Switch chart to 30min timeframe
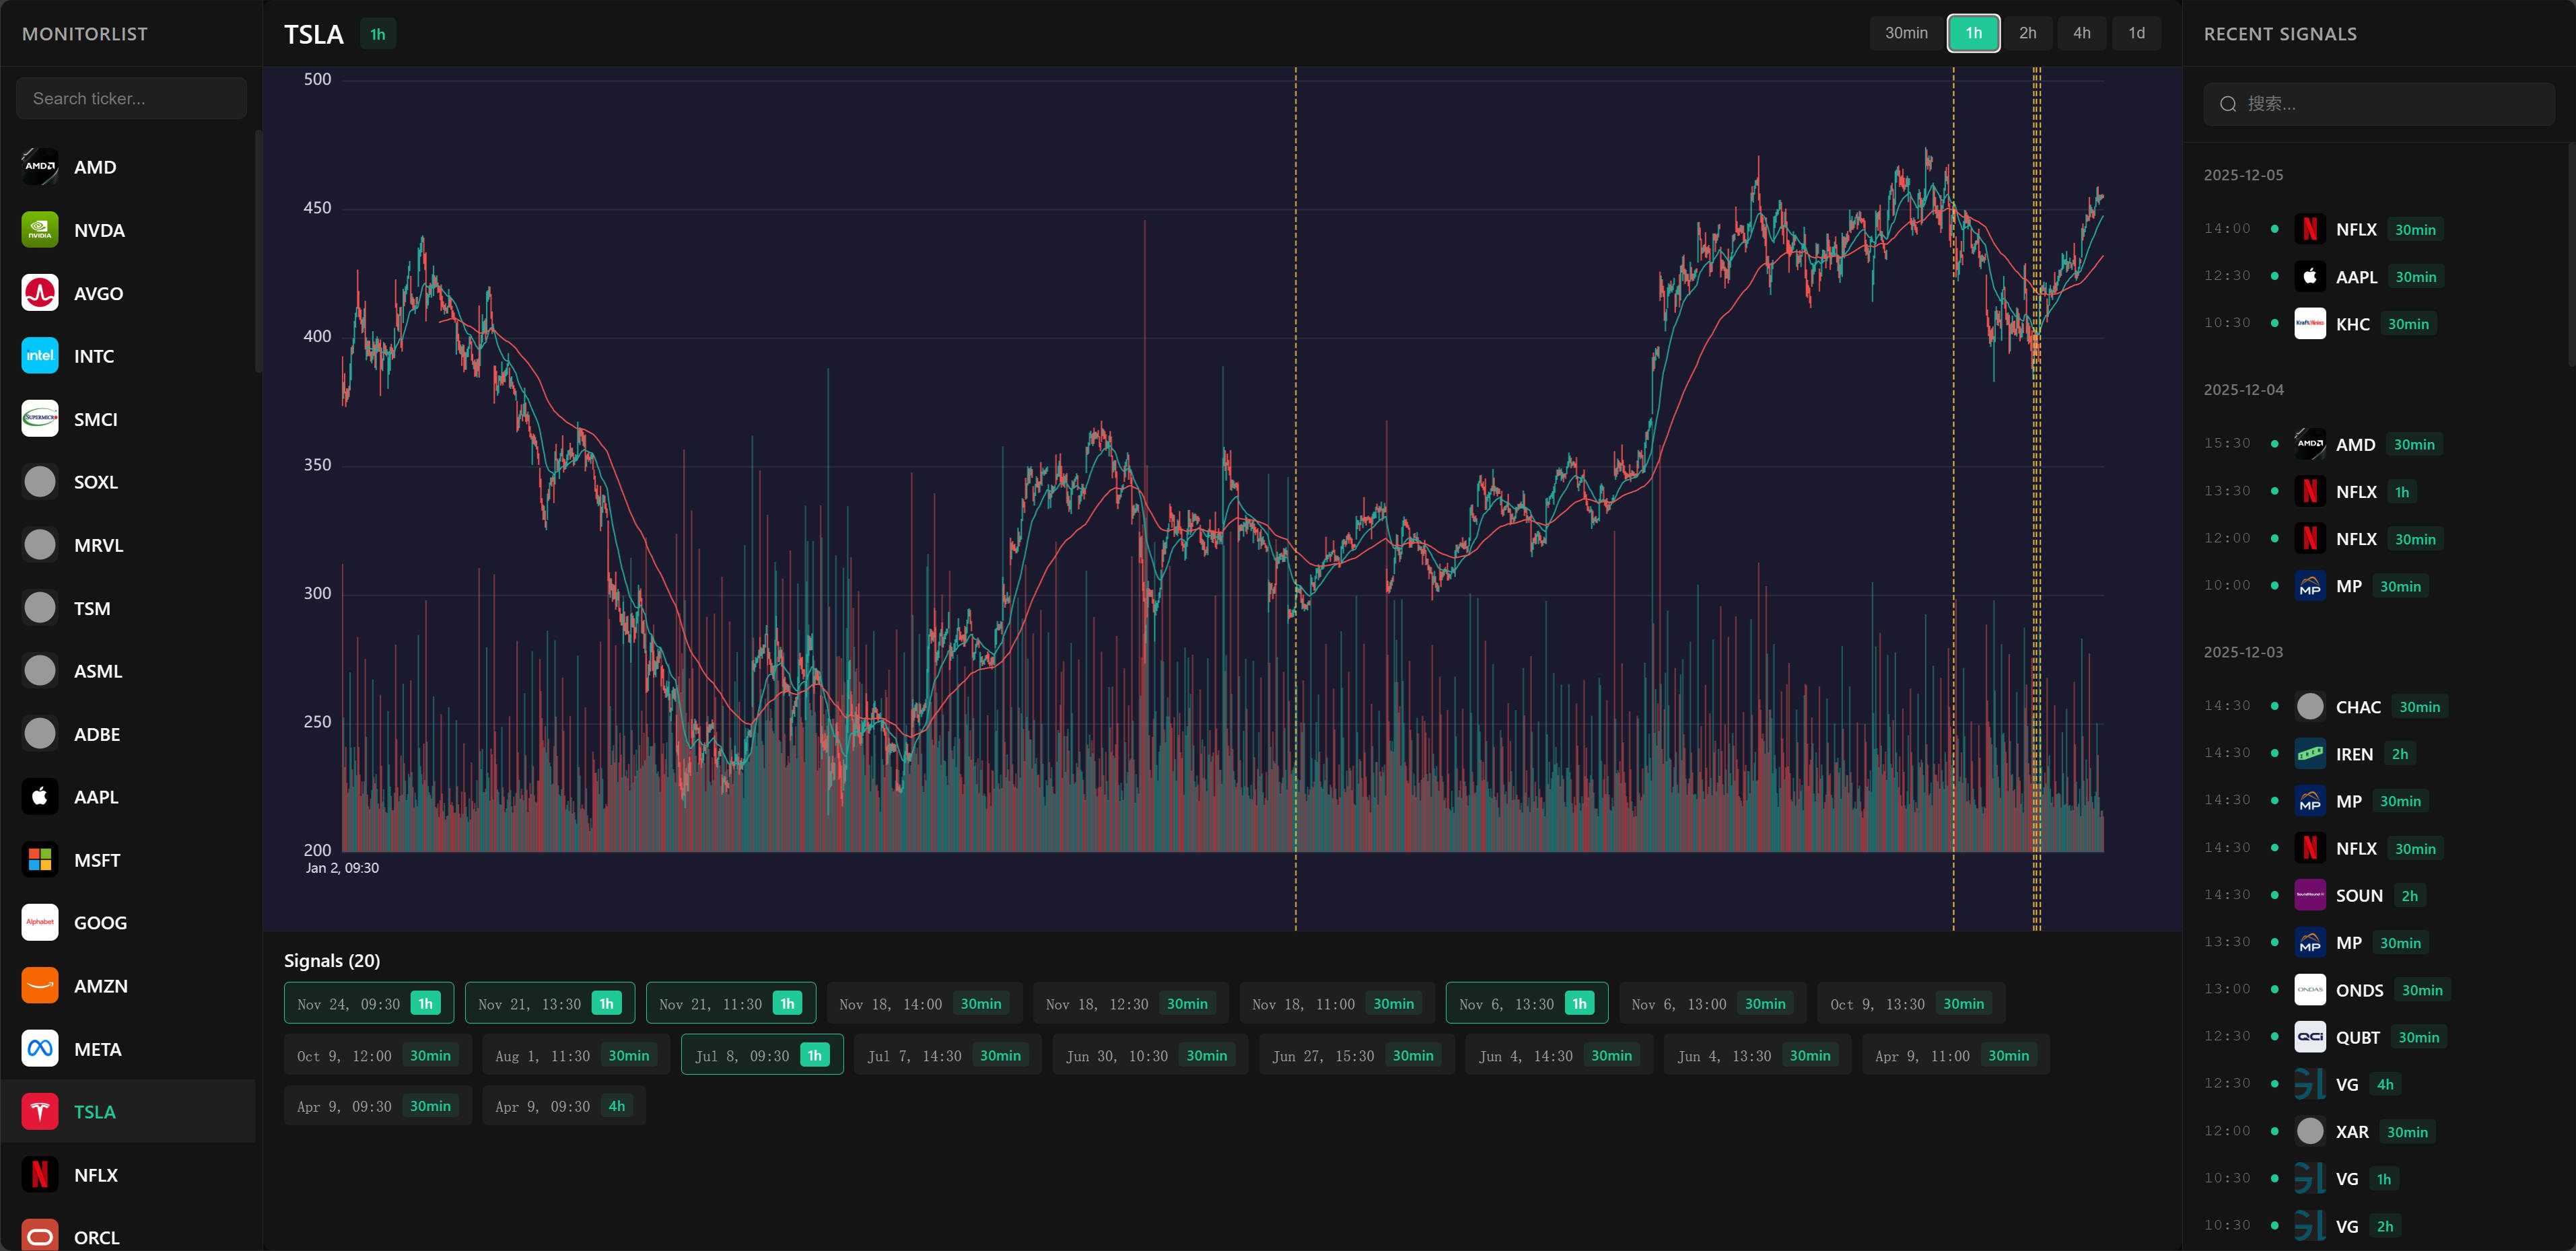The image size is (2576, 1251). (x=1906, y=33)
